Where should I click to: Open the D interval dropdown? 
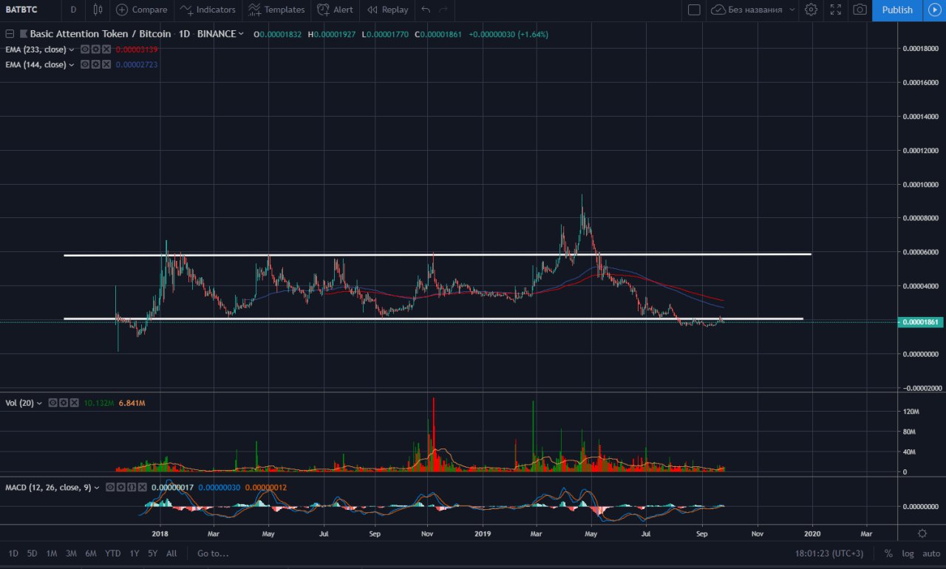73,10
